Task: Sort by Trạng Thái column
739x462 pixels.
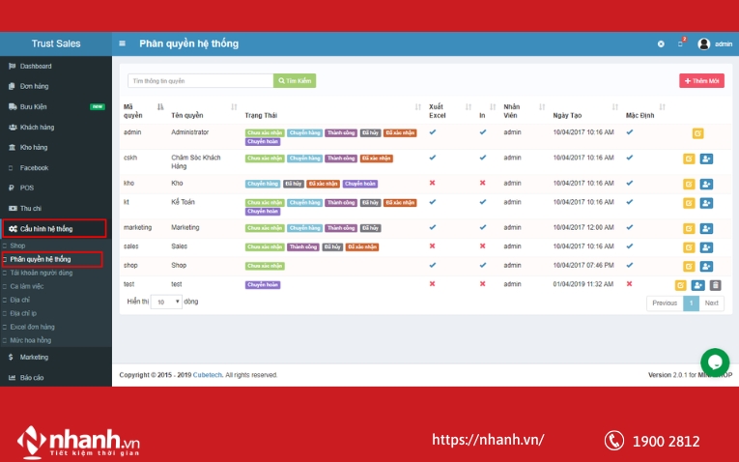Action: point(332,111)
